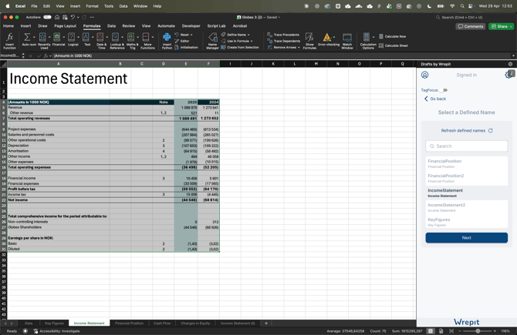517x335 pixels.
Task: Open the Name Manager
Action: pyautogui.click(x=212, y=41)
